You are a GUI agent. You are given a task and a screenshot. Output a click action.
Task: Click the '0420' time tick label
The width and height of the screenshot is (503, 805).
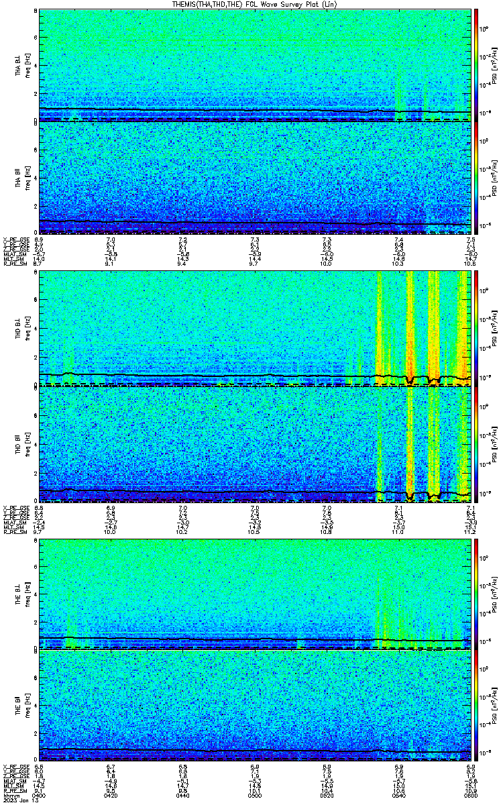coord(111,795)
